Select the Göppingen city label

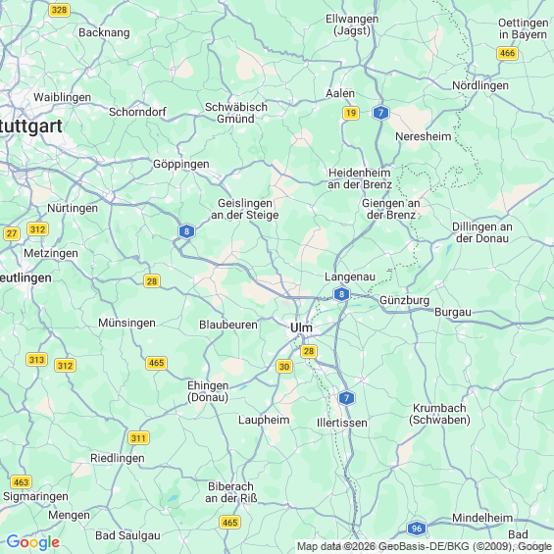point(181,165)
